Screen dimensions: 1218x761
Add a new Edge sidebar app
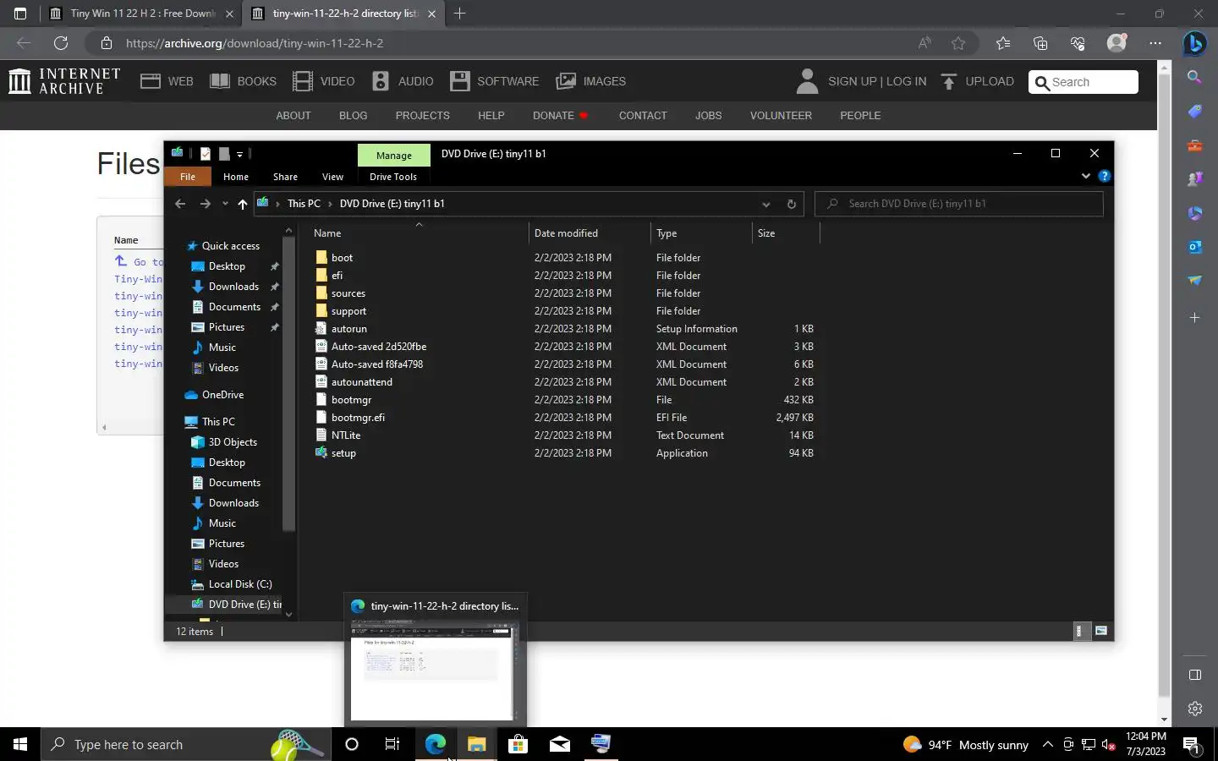[1194, 318]
